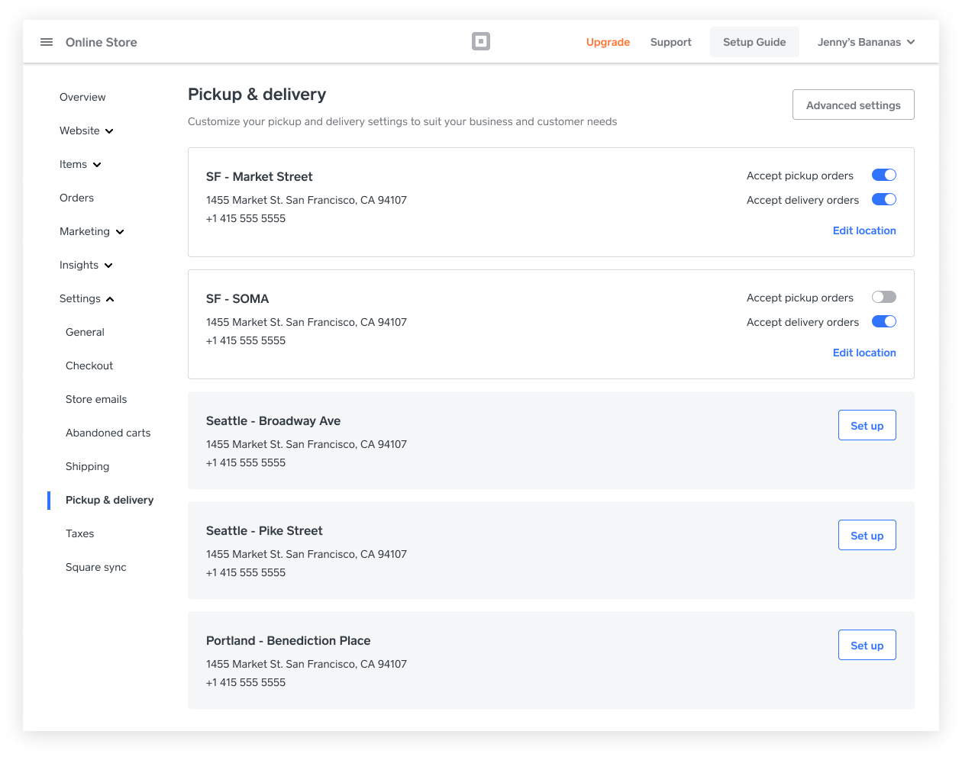Go to Overview in sidebar
This screenshot has width=962, height=757.
click(x=82, y=97)
